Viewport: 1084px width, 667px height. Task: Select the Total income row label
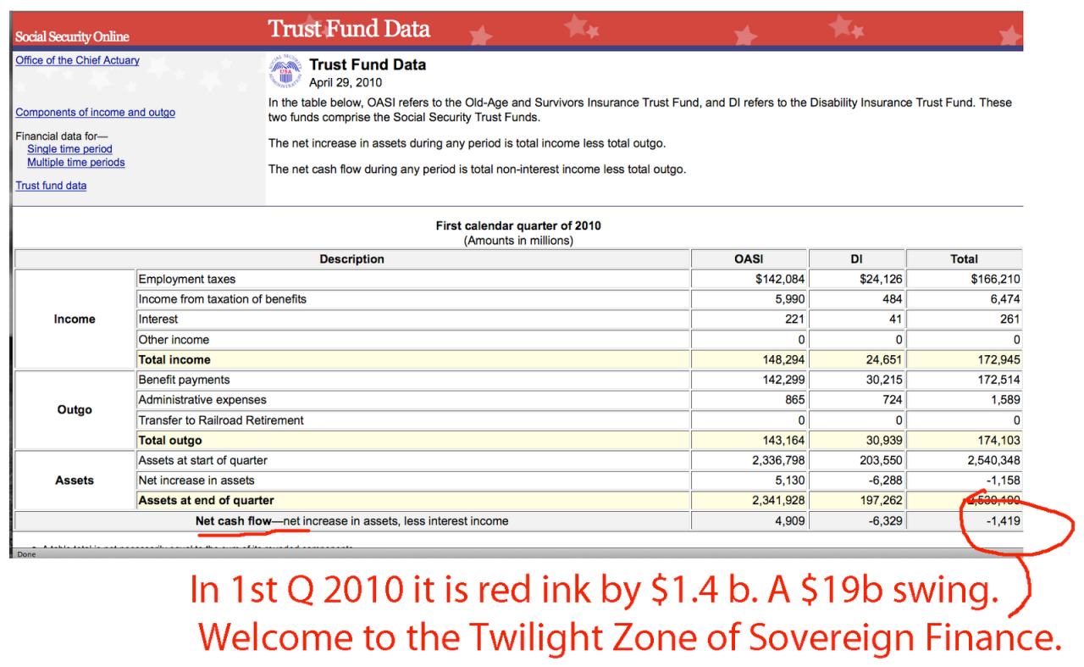point(174,359)
